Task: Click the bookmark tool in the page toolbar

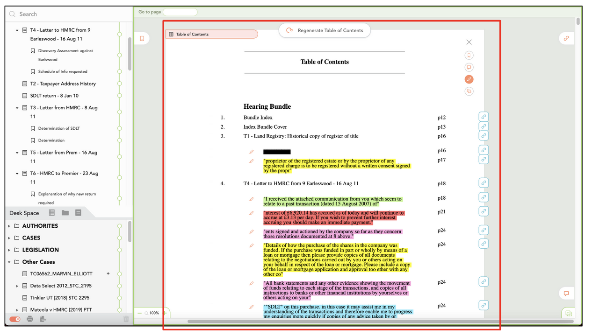Action: 469,56
